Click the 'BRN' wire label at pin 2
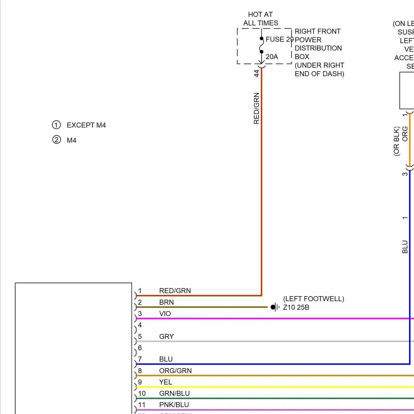The image size is (414, 414). pyautogui.click(x=166, y=302)
